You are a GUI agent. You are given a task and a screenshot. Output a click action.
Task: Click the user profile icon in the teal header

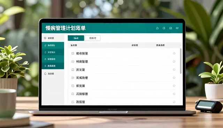[x=157, y=28]
